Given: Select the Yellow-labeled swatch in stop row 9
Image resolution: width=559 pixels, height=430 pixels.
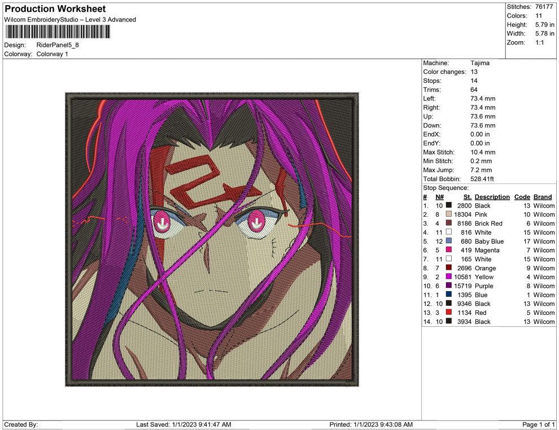Looking at the screenshot, I should pyautogui.click(x=449, y=277).
